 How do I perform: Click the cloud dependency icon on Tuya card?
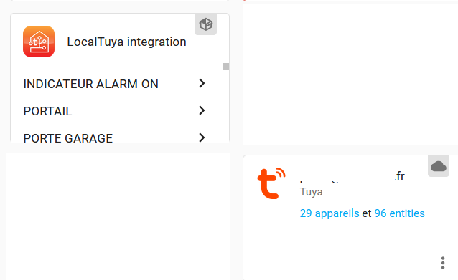439,166
